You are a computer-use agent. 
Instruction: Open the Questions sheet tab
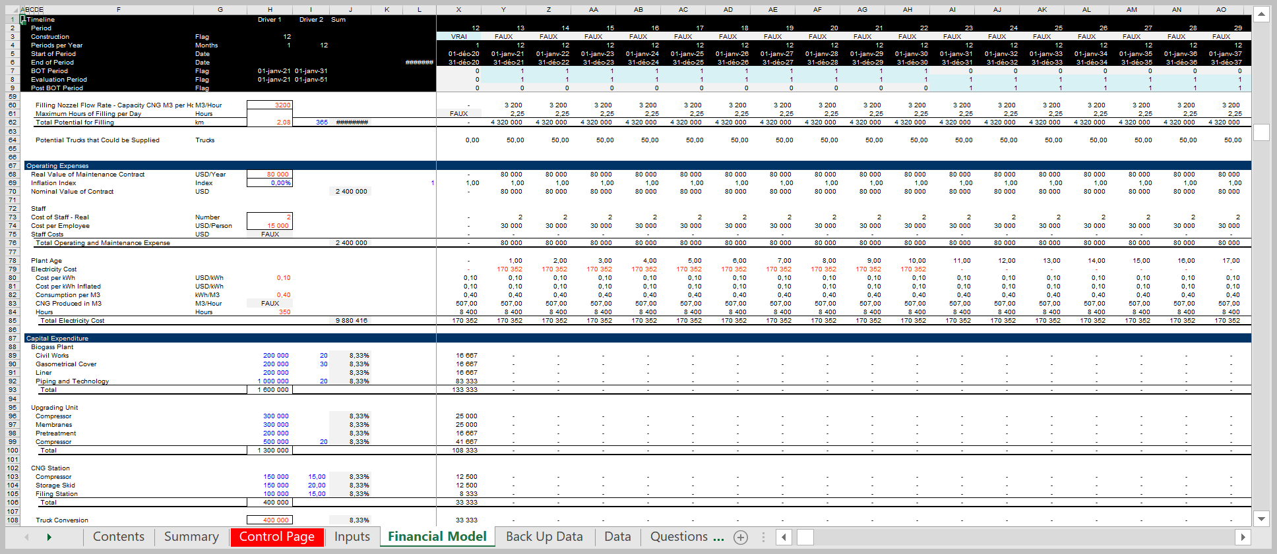tap(686, 537)
